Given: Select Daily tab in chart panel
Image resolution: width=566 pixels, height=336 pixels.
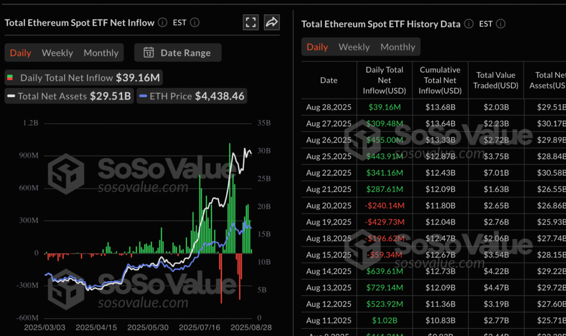Looking at the screenshot, I should pyautogui.click(x=20, y=53).
